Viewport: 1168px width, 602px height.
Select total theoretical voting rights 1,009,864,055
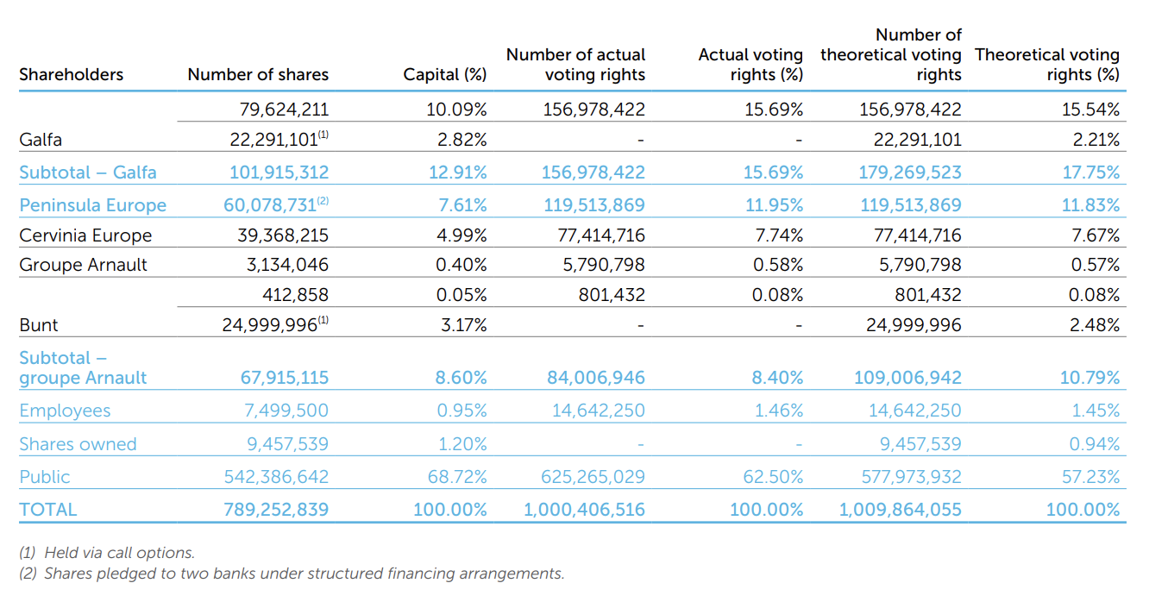(901, 510)
